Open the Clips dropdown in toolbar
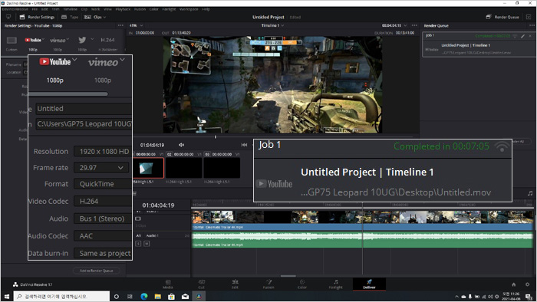 (x=95, y=17)
